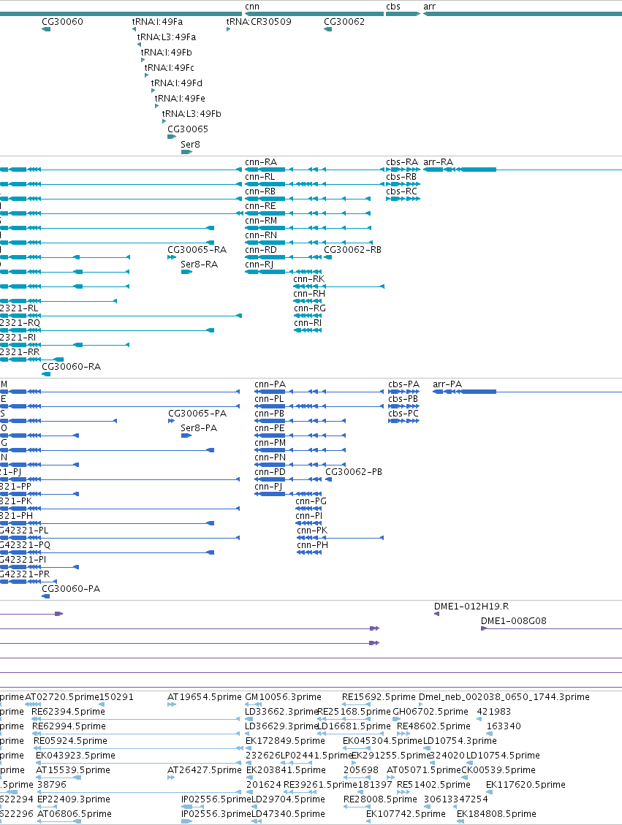
Task: Select the cnn-PA protein label
Action: [270, 384]
